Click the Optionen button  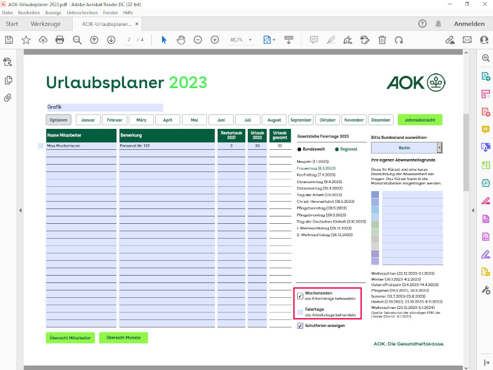click(x=59, y=120)
